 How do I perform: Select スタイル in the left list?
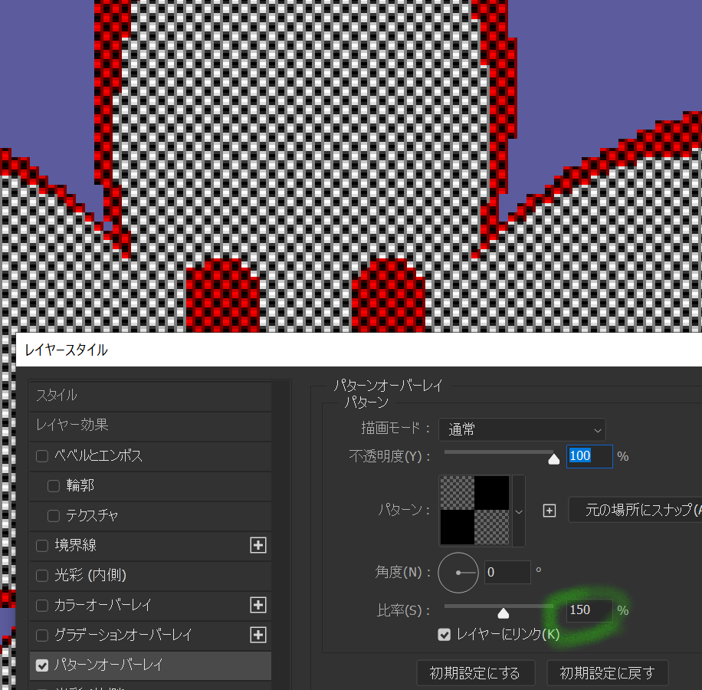pyautogui.click(x=150, y=396)
